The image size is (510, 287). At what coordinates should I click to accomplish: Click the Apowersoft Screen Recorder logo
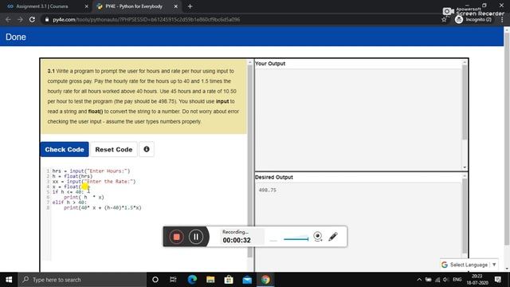(x=473, y=11)
